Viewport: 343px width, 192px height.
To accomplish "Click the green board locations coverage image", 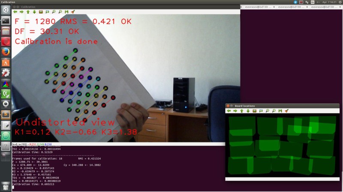I will click(282, 145).
